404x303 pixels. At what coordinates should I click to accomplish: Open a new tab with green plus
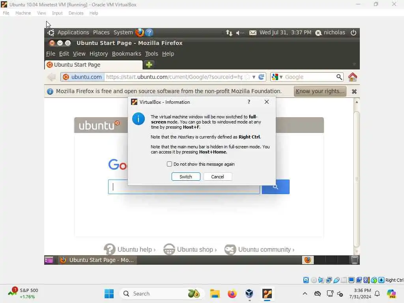[x=149, y=65]
